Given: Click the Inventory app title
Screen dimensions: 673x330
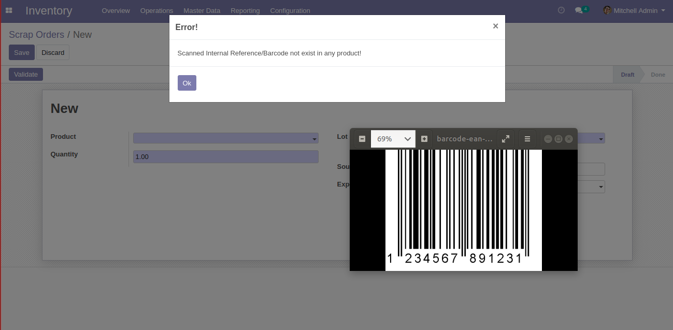Looking at the screenshot, I should pyautogui.click(x=49, y=10).
